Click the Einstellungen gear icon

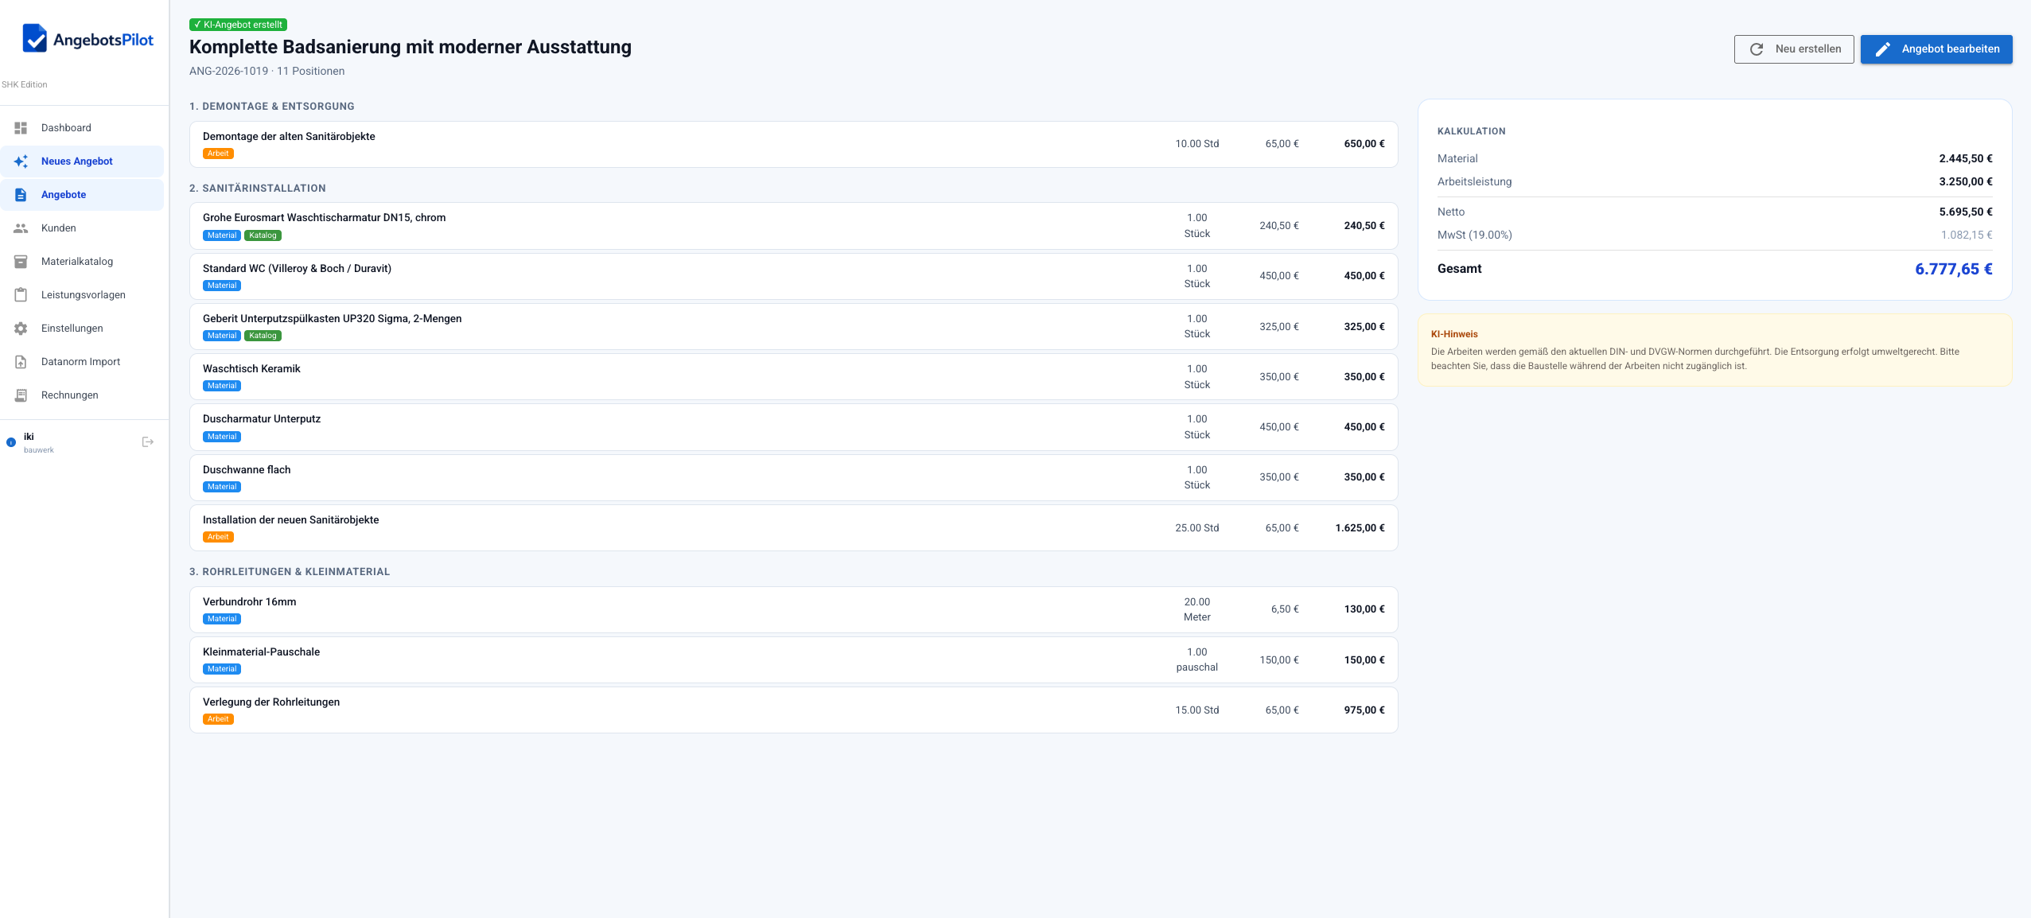pos(21,329)
